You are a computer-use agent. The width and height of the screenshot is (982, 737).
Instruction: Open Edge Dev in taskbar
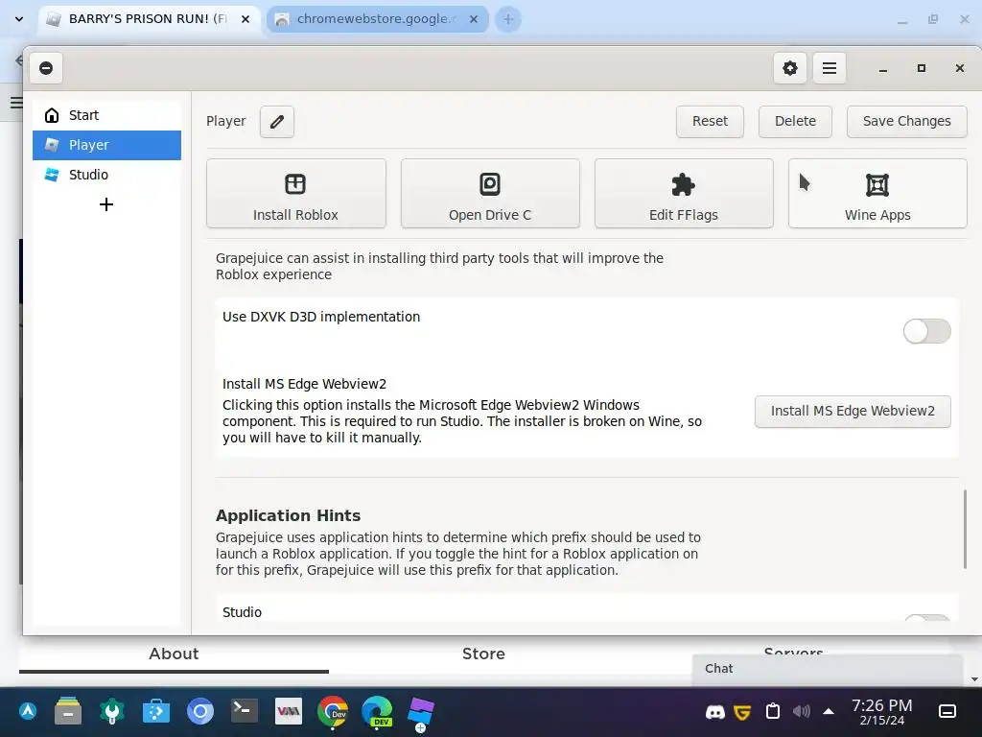tap(377, 711)
